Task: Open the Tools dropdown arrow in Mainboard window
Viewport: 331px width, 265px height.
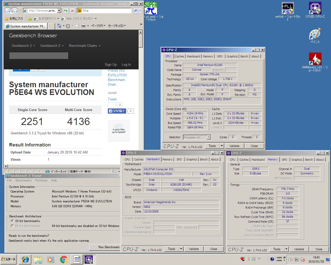Action: (x=181, y=249)
